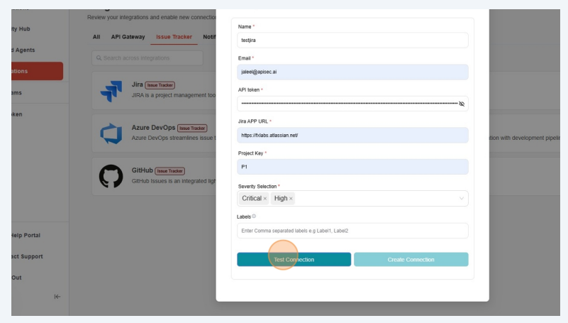Remove the High severity tag
This screenshot has width=568, height=323.
tap(291, 199)
